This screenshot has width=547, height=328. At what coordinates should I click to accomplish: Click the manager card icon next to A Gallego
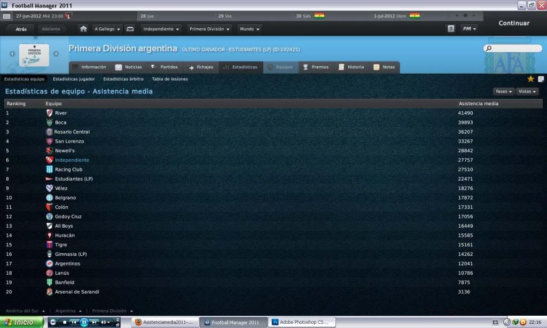[130, 29]
